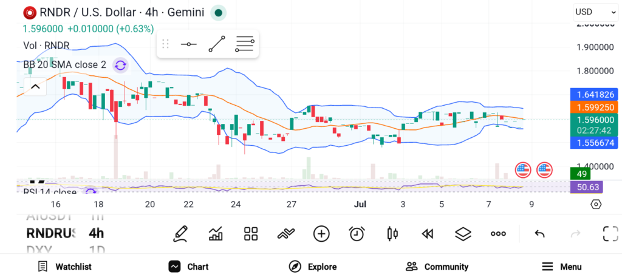Image resolution: width=622 pixels, height=280 pixels.
Task: Click the 27 date label on time axis
Action: tap(292, 204)
